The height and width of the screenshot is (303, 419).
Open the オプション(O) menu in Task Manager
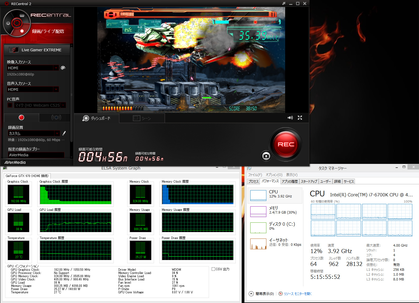pyautogui.click(x=274, y=175)
